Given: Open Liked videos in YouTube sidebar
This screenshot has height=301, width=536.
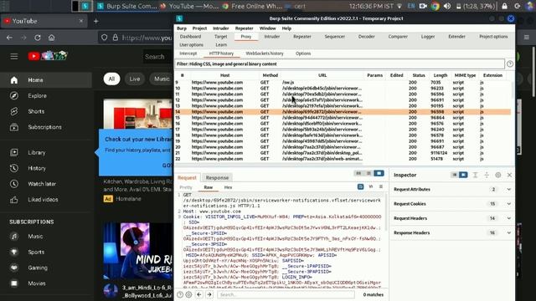Looking at the screenshot, I should pos(43,200).
